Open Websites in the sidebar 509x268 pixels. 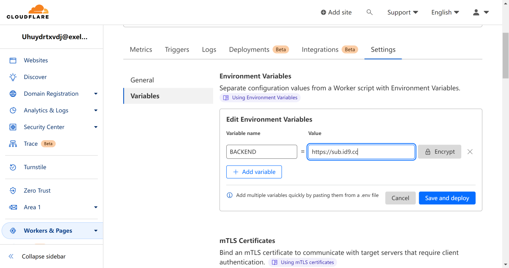click(36, 60)
